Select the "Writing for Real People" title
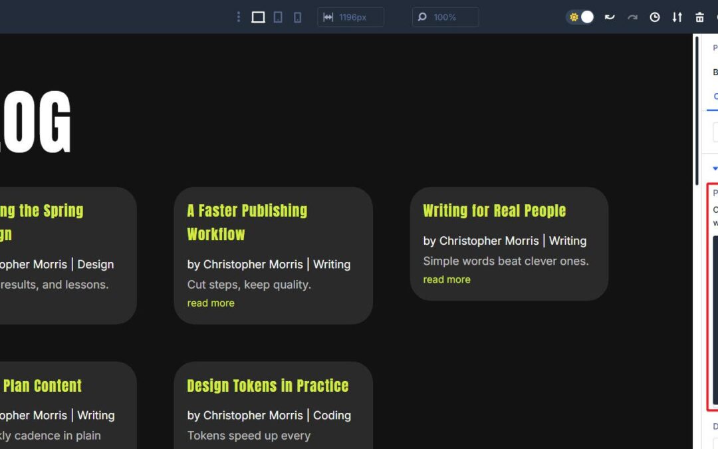Screen dimensions: 718x449 [494, 211]
